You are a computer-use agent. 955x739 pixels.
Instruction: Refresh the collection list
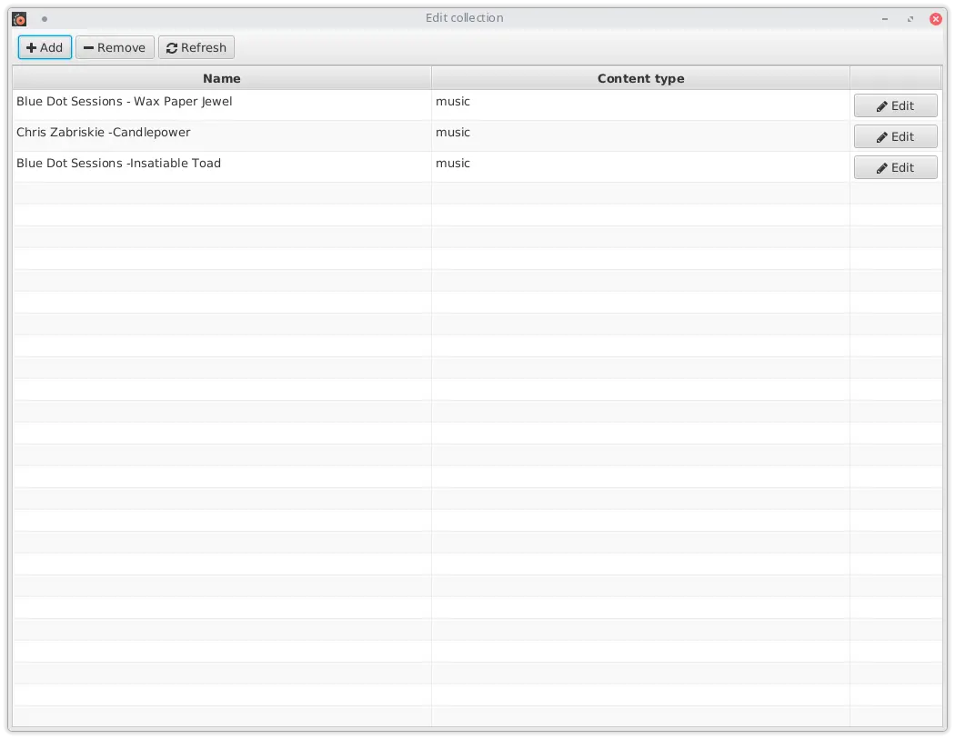196,47
